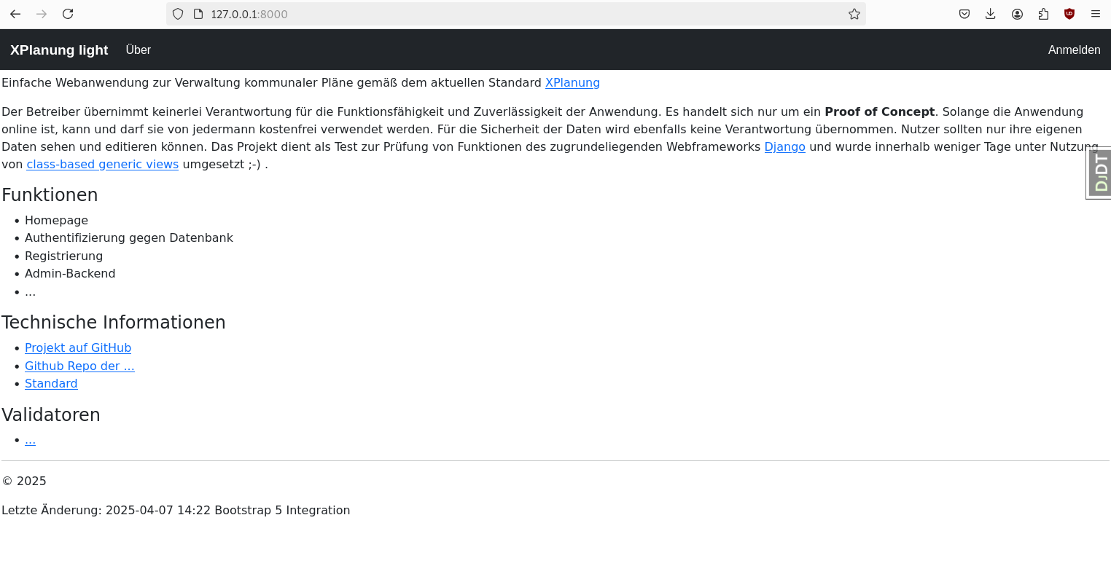This screenshot has height=566, width=1111.
Task: Go to the XPlanung light brand home
Action: (59, 50)
